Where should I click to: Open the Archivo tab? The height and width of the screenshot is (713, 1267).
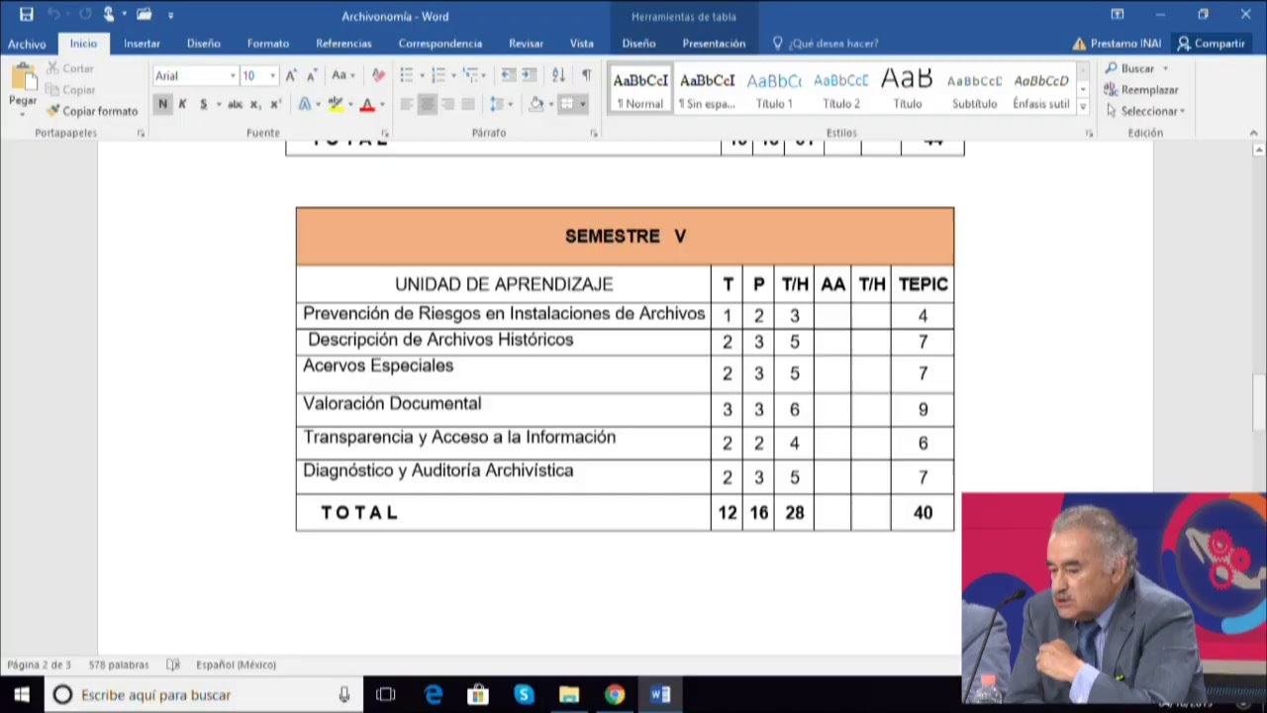pos(27,44)
